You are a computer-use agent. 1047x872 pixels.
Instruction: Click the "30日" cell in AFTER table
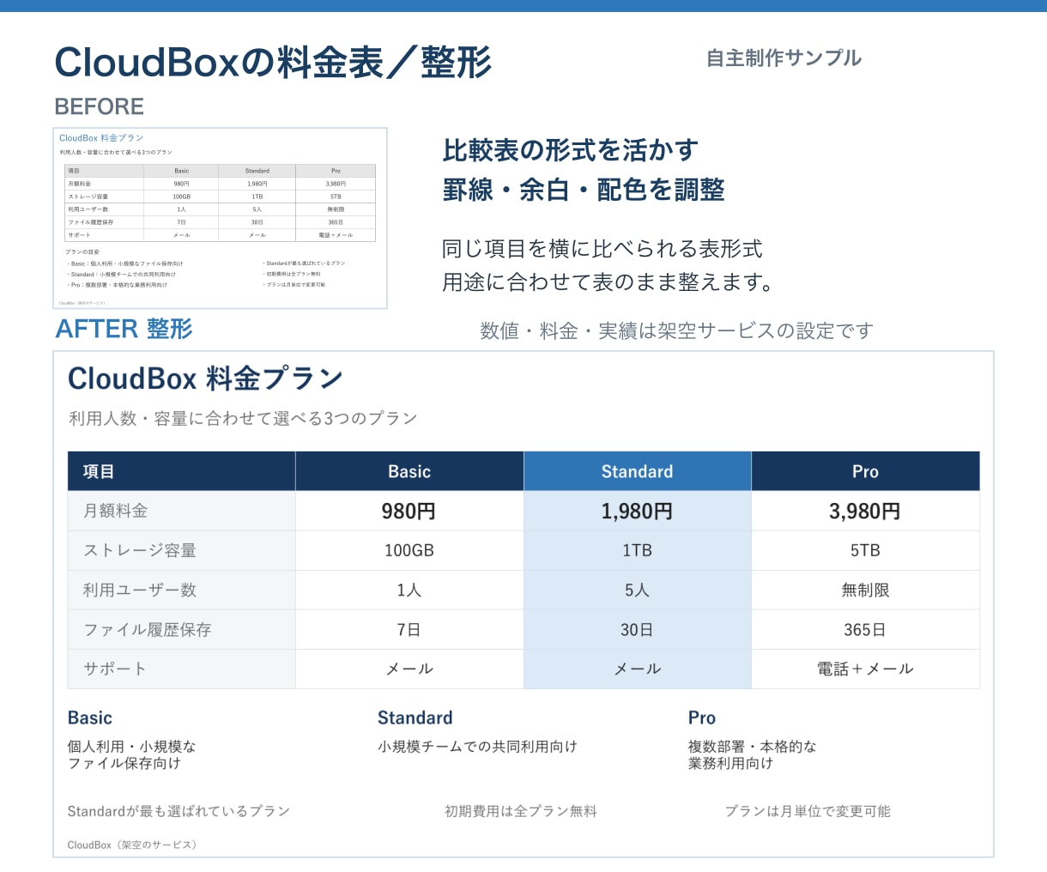(x=638, y=629)
